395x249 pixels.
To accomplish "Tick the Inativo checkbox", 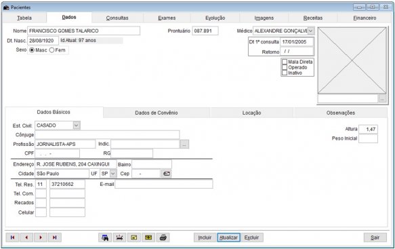I will (285, 73).
